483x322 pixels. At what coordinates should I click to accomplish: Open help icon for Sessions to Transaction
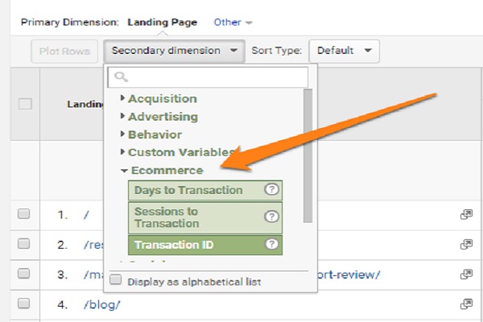[x=271, y=217]
